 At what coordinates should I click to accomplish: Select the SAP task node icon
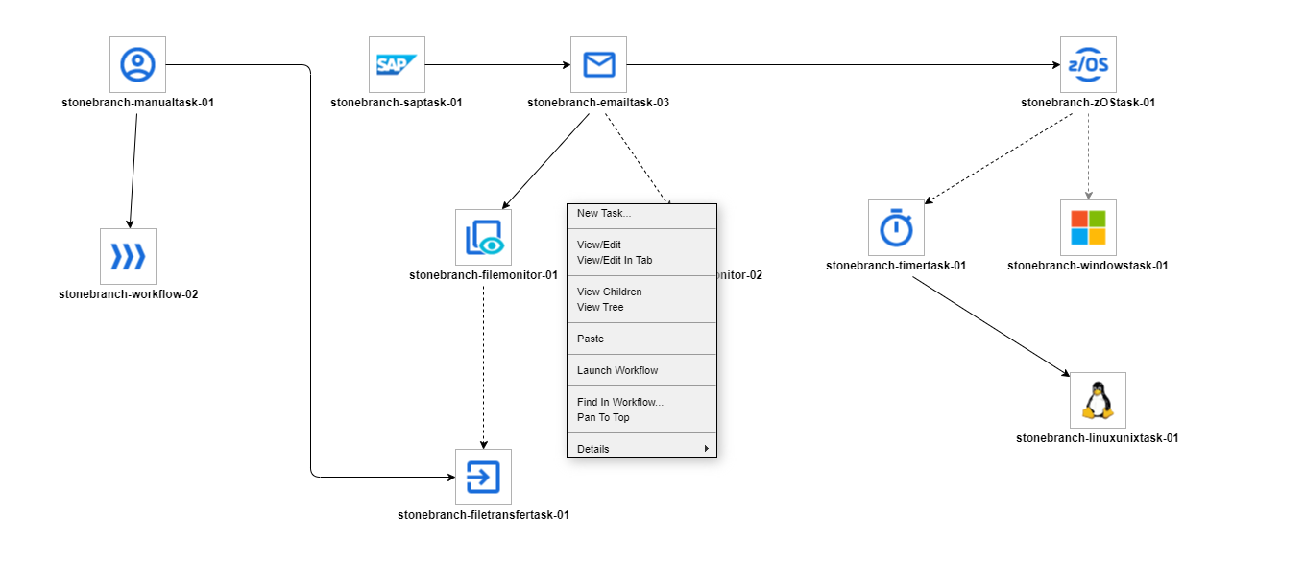[x=397, y=64]
